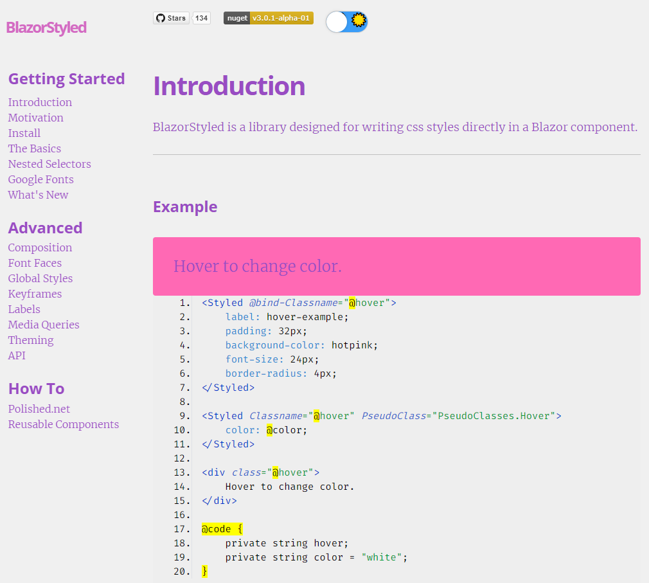This screenshot has height=583, width=649.
Task: Navigate to Nested Selectors
Action: [49, 164]
